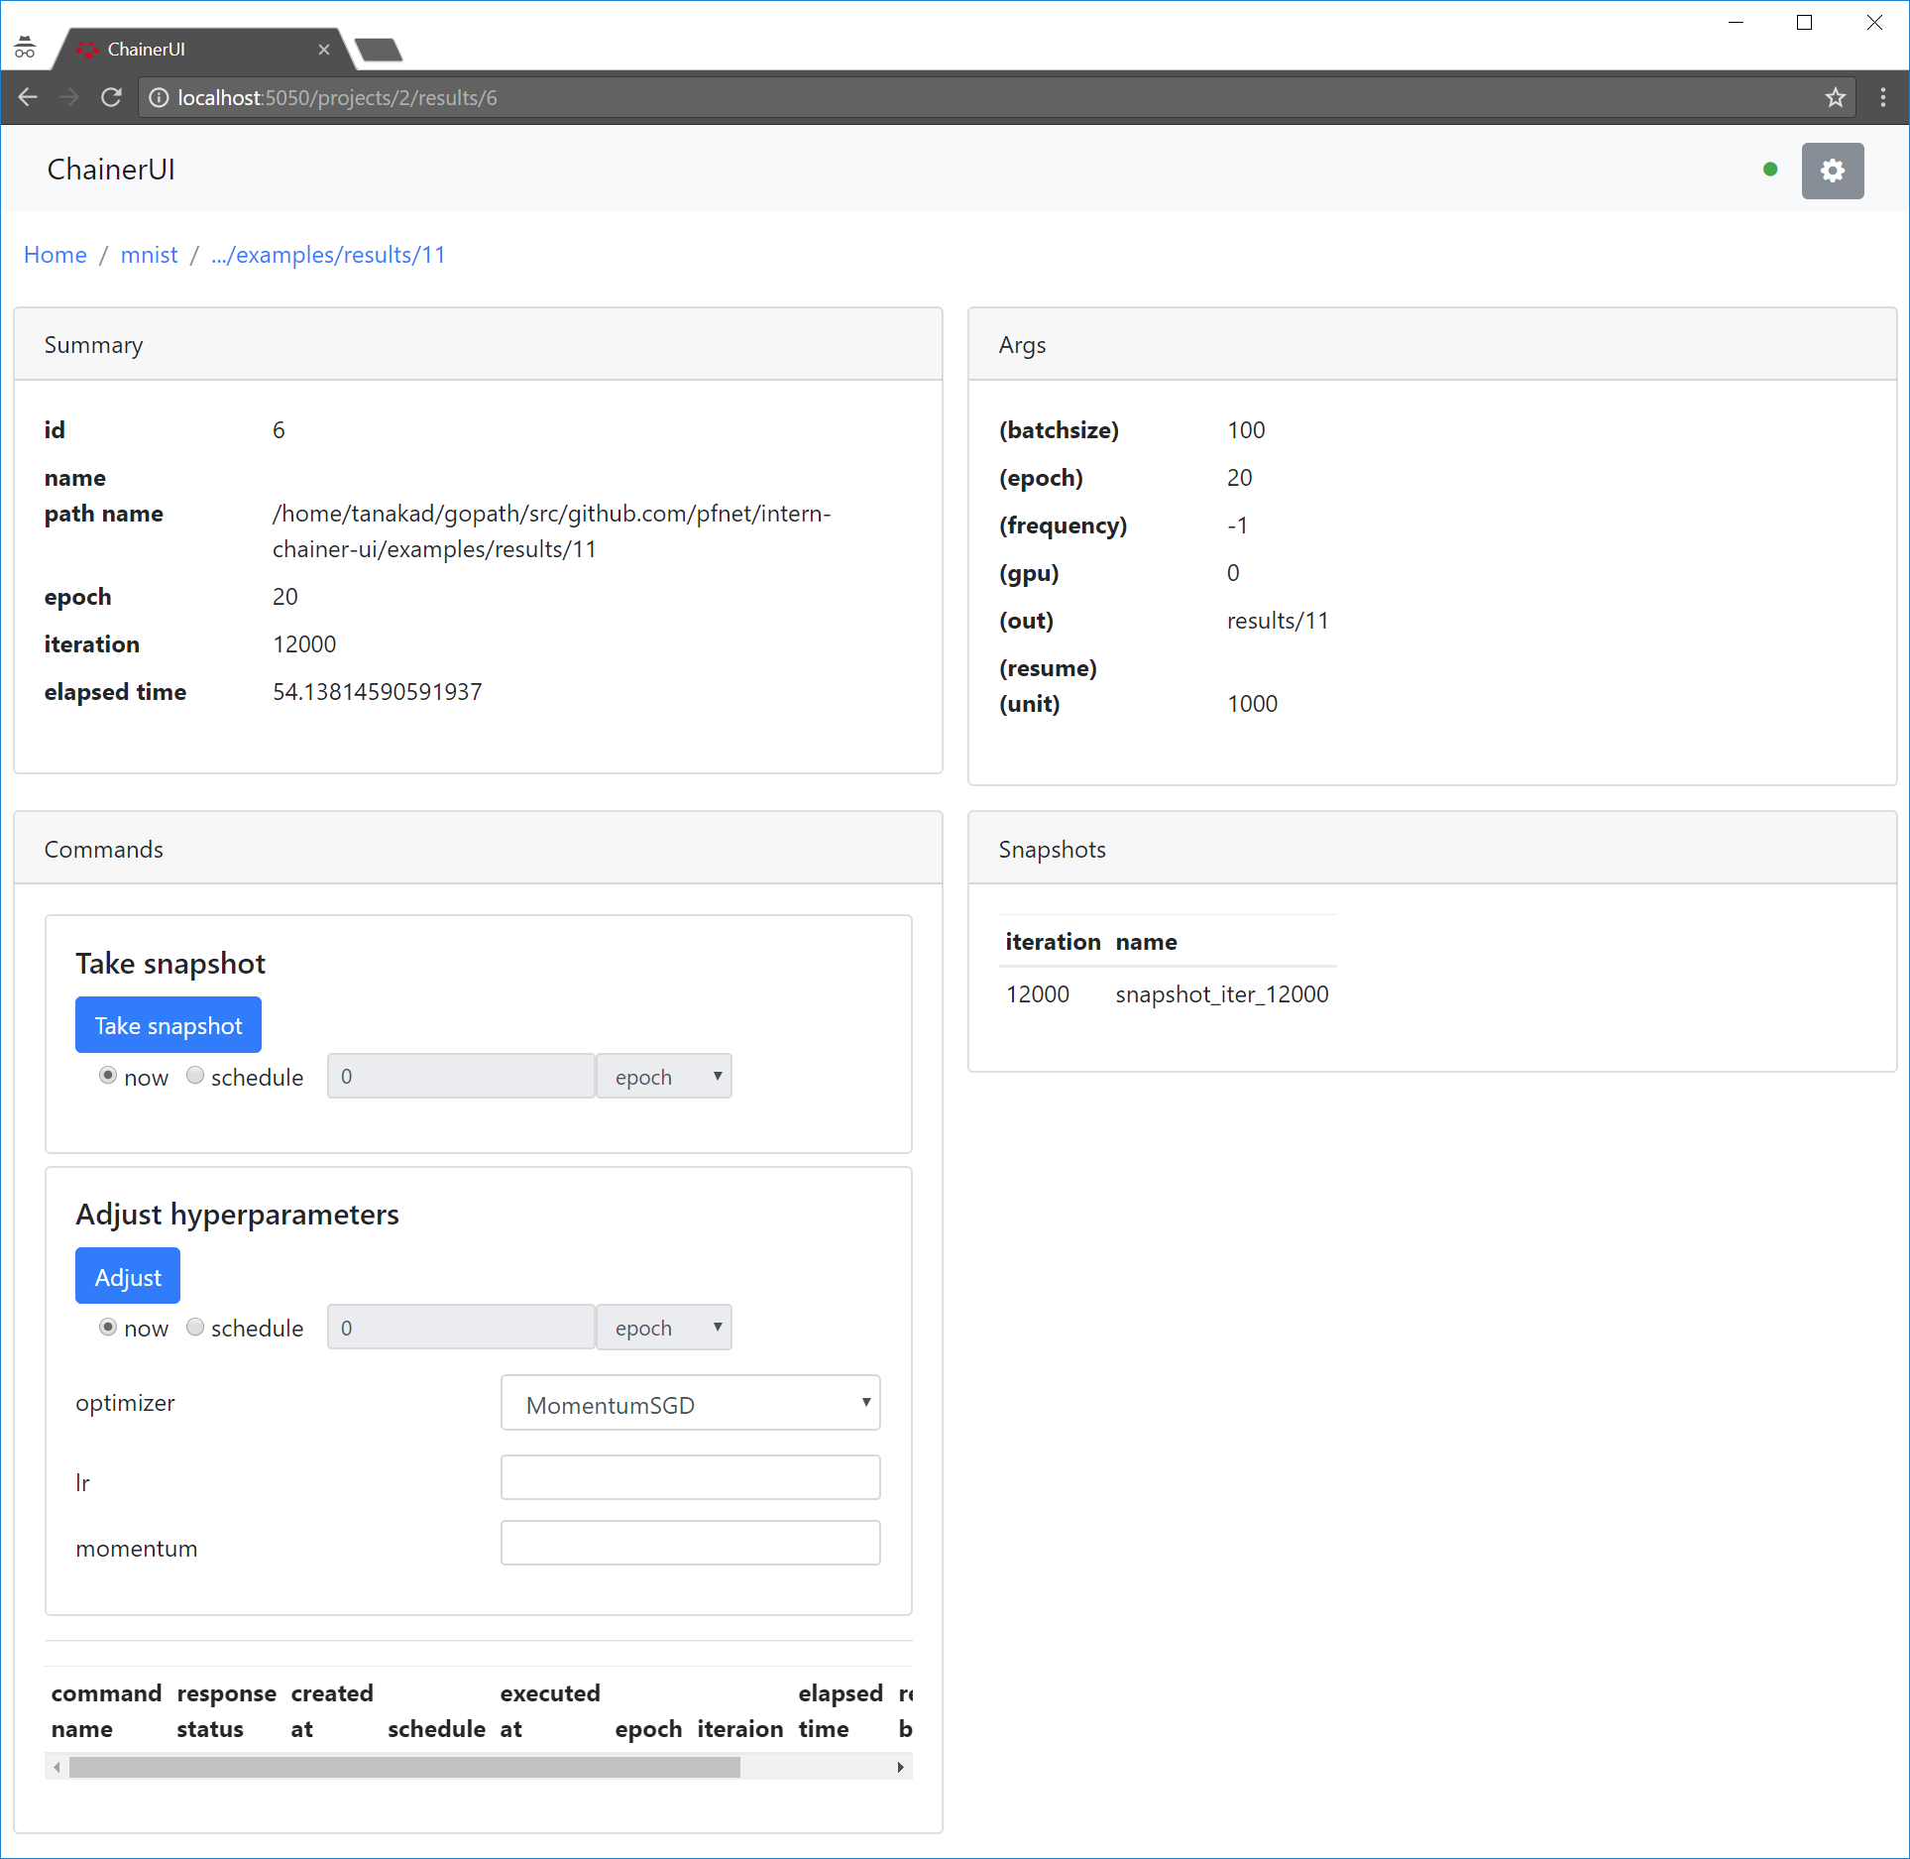The height and width of the screenshot is (1859, 1910).
Task: Go to the Home breadcrumb link
Action: 56,255
